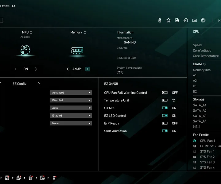Click the Core Voltage label

(202, 51)
